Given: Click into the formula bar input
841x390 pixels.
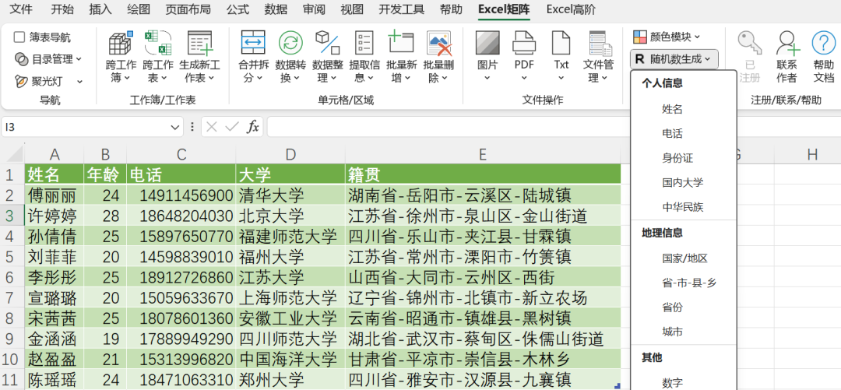Looking at the screenshot, I should [x=448, y=127].
